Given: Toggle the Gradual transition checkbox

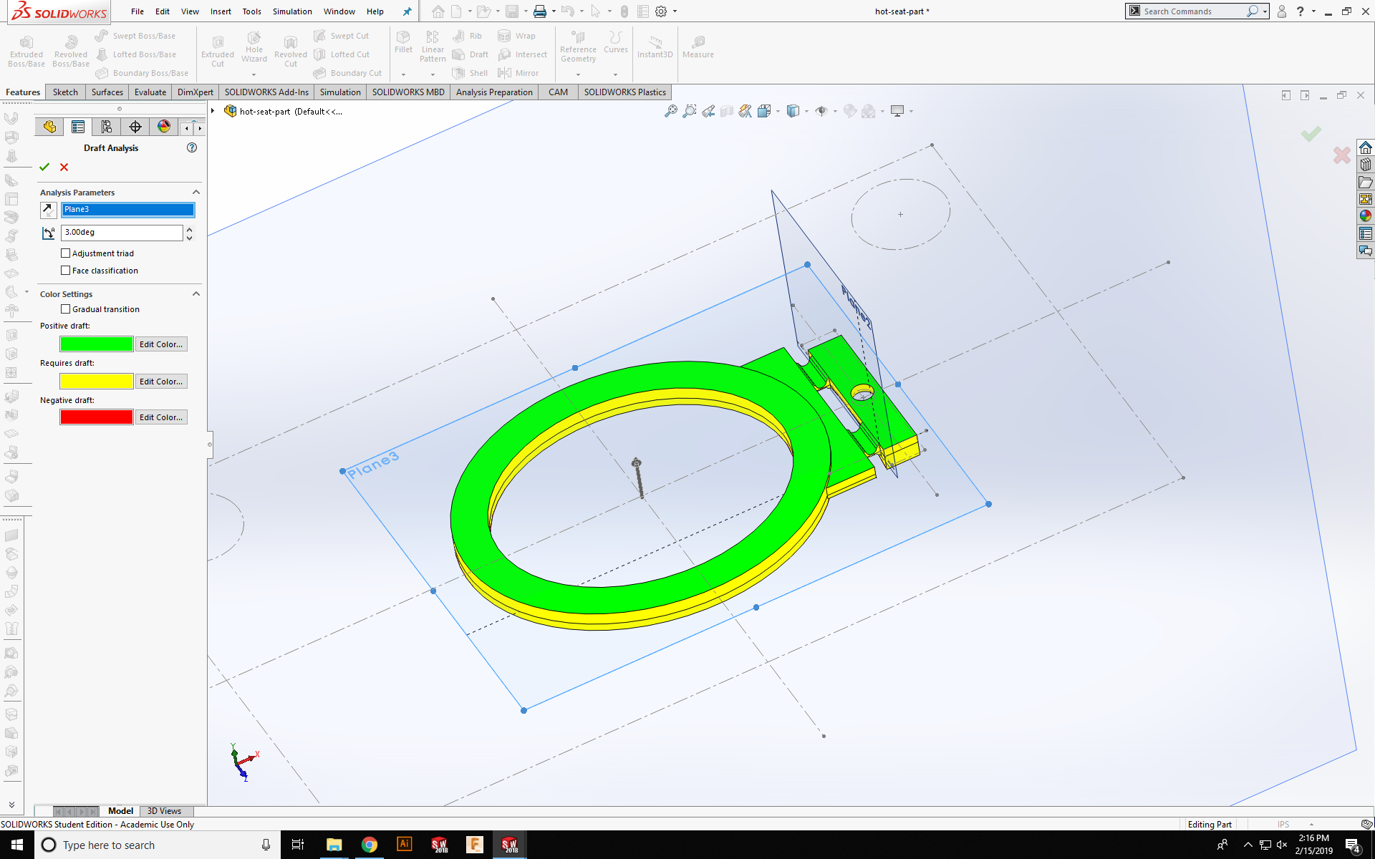Looking at the screenshot, I should (66, 309).
